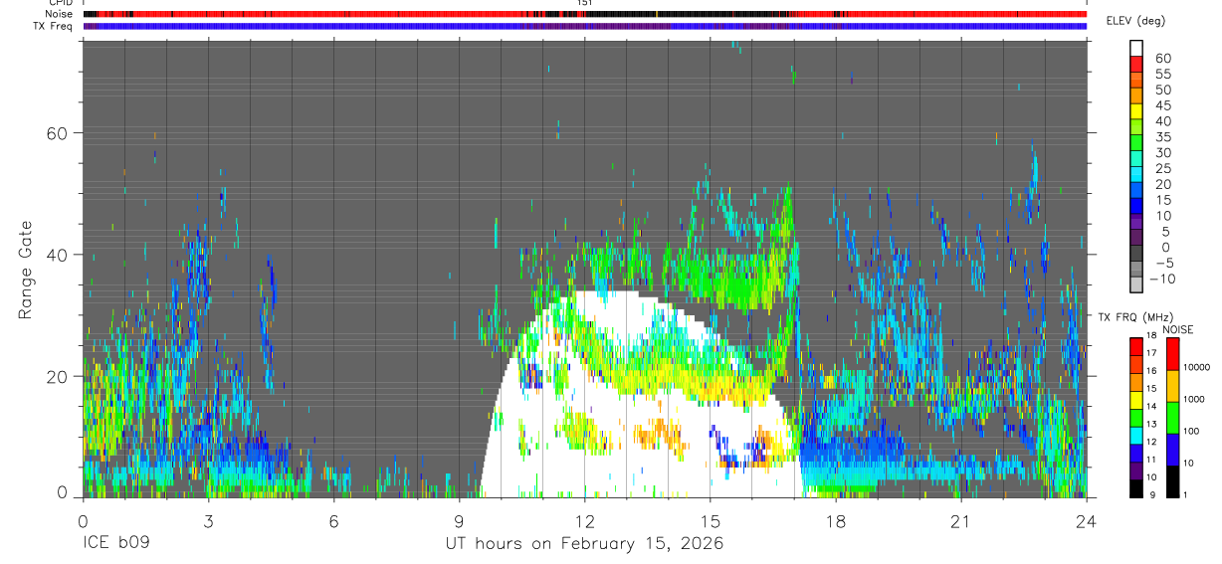Image resolution: width=1222 pixels, height=564 pixels.
Task: Click the Noise strip along the top of plot
Action: click(584, 14)
